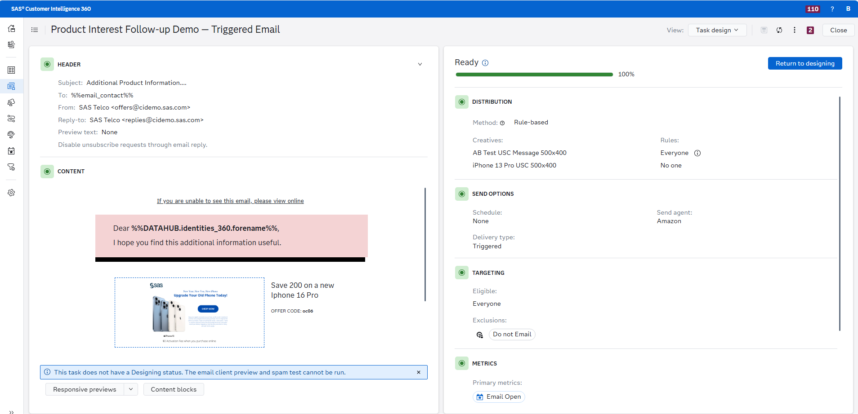Screen dimensions: 858x414
Task: Click the question mark help icon
Action: pyautogui.click(x=832, y=9)
